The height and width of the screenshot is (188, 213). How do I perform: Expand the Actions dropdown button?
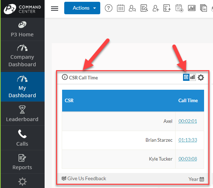point(82,8)
